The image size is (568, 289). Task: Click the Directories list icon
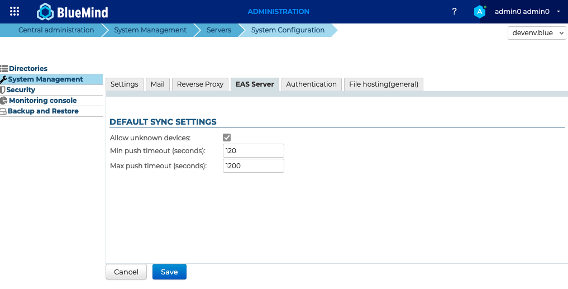coord(4,69)
